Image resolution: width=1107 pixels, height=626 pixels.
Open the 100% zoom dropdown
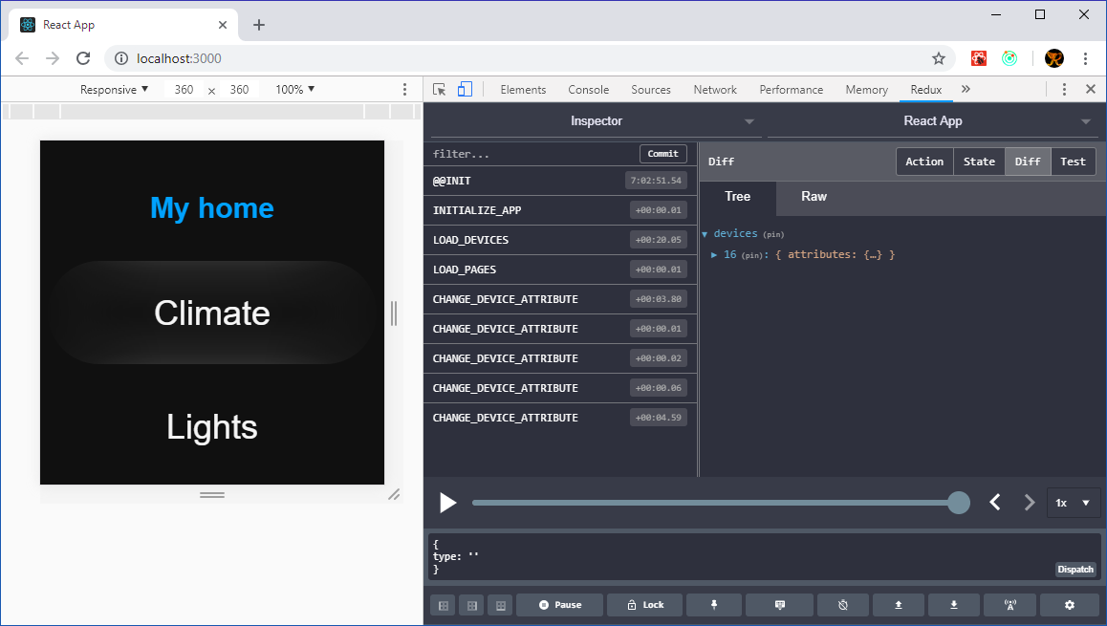tap(295, 90)
